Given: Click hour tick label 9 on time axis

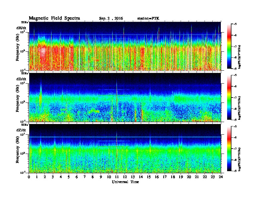Looking at the screenshot, I should click(101, 177).
